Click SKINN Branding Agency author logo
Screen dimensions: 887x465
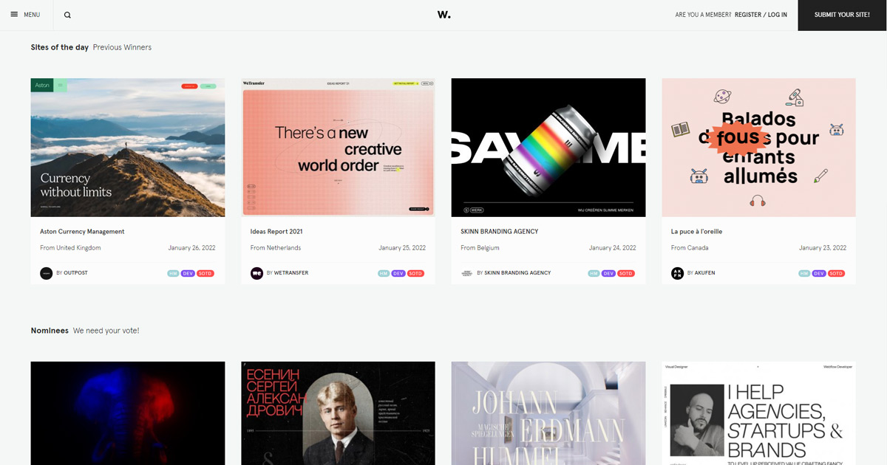click(466, 273)
